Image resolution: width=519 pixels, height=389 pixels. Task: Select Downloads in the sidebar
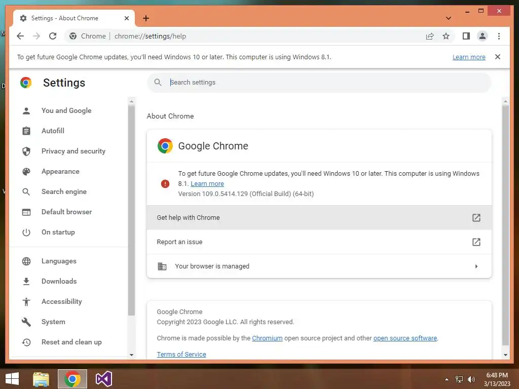point(59,281)
